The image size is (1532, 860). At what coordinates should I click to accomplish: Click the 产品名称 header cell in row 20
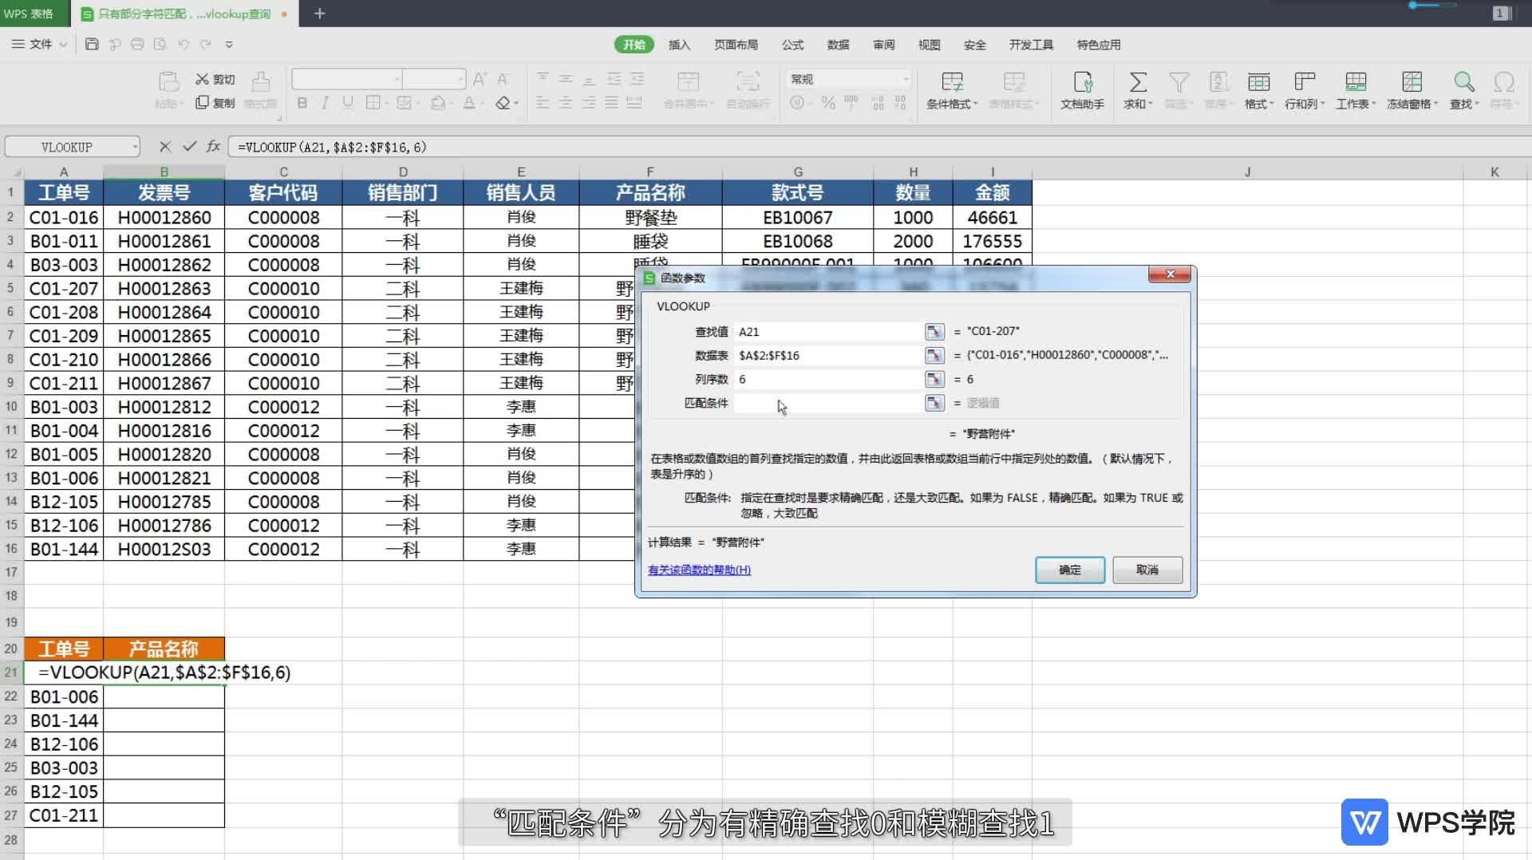click(x=164, y=649)
